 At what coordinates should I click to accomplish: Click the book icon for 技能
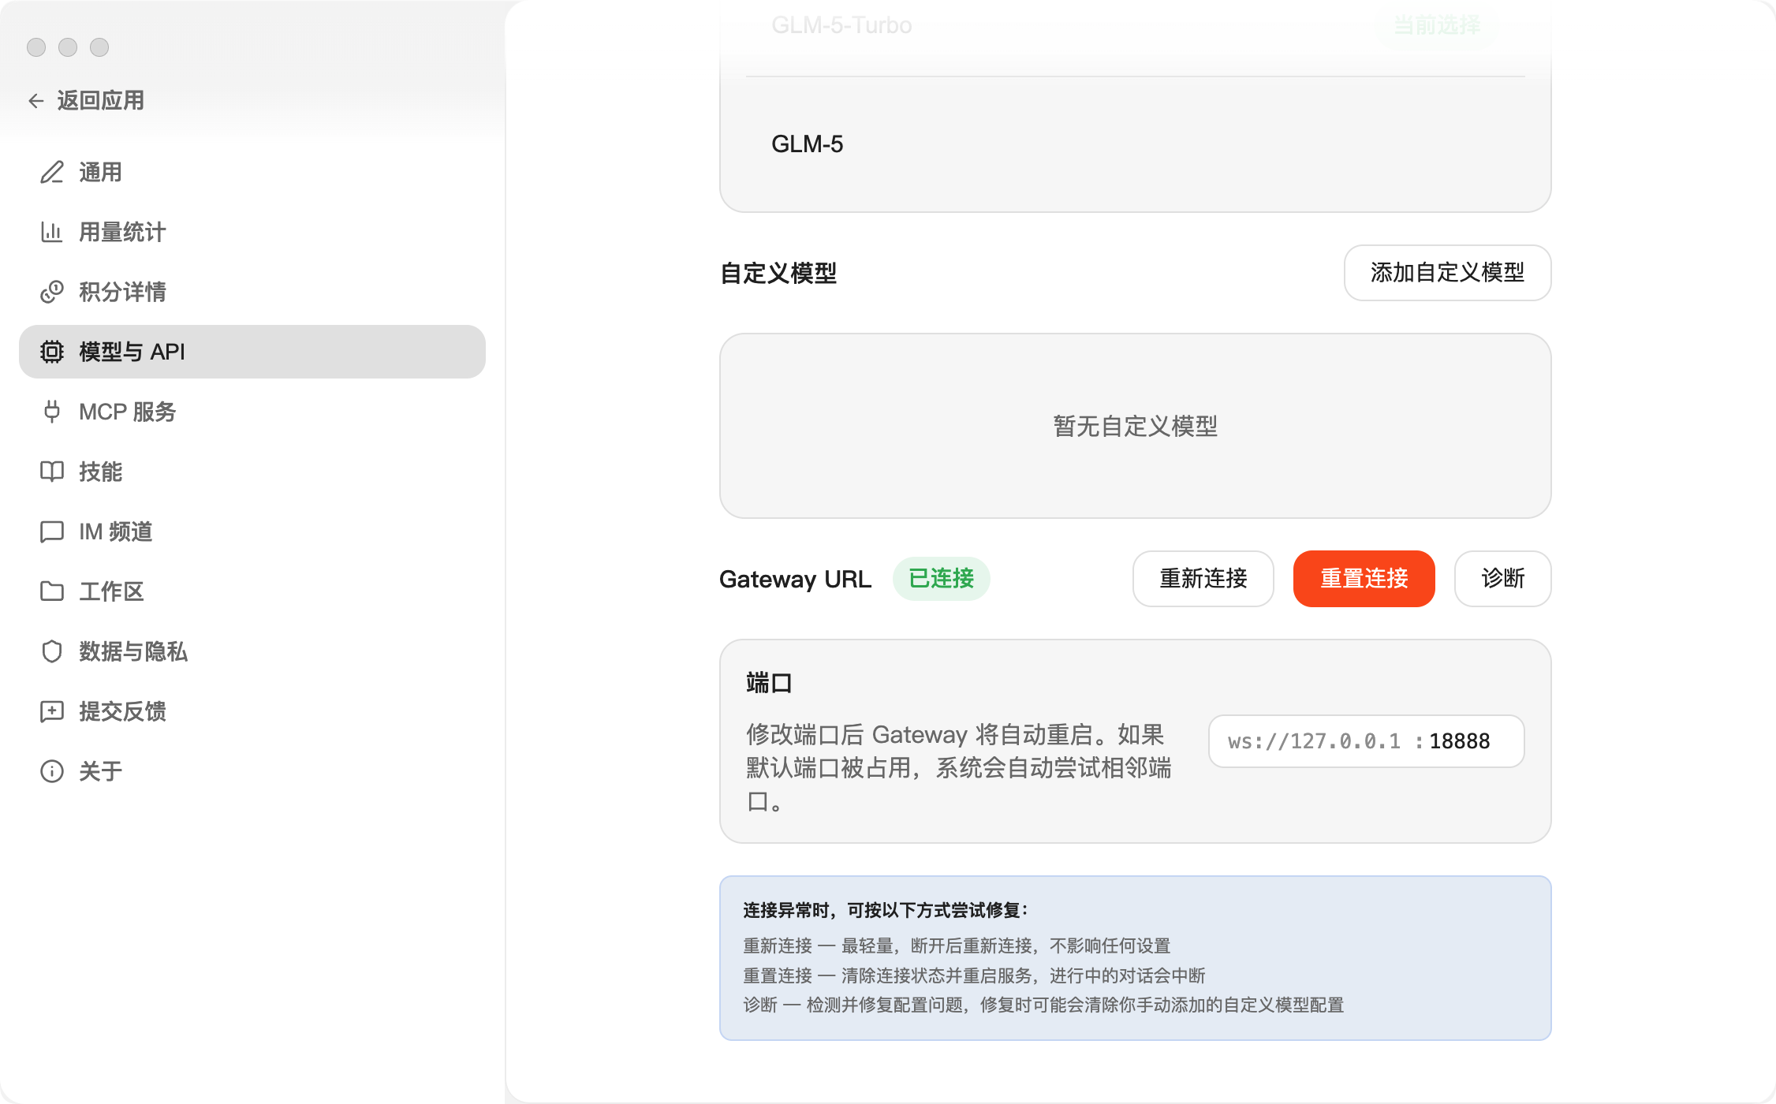click(52, 472)
